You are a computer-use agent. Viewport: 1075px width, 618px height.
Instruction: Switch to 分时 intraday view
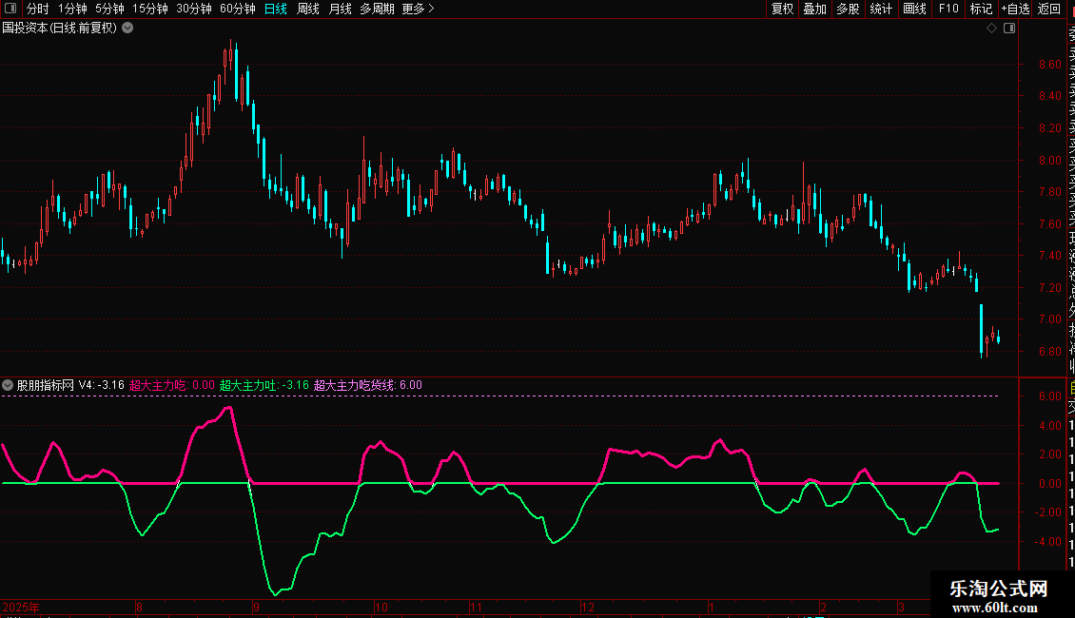point(37,9)
